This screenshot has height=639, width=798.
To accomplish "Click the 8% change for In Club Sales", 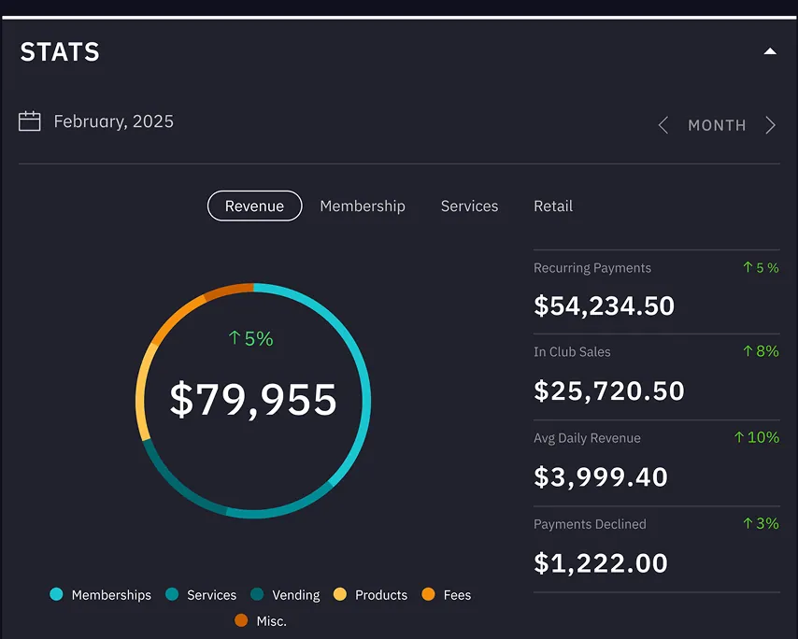I will tap(761, 351).
